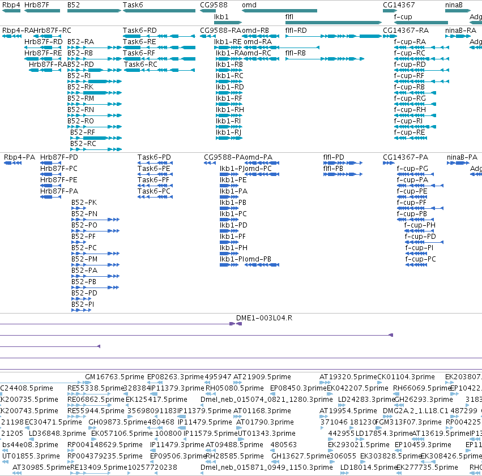Select transcript Task6-RC
This screenshot has height=476, width=482.
click(160, 70)
